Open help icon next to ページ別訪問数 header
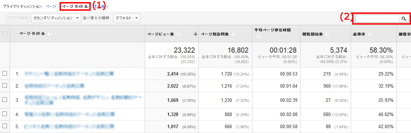The width and height of the screenshot is (411, 133). click(233, 34)
